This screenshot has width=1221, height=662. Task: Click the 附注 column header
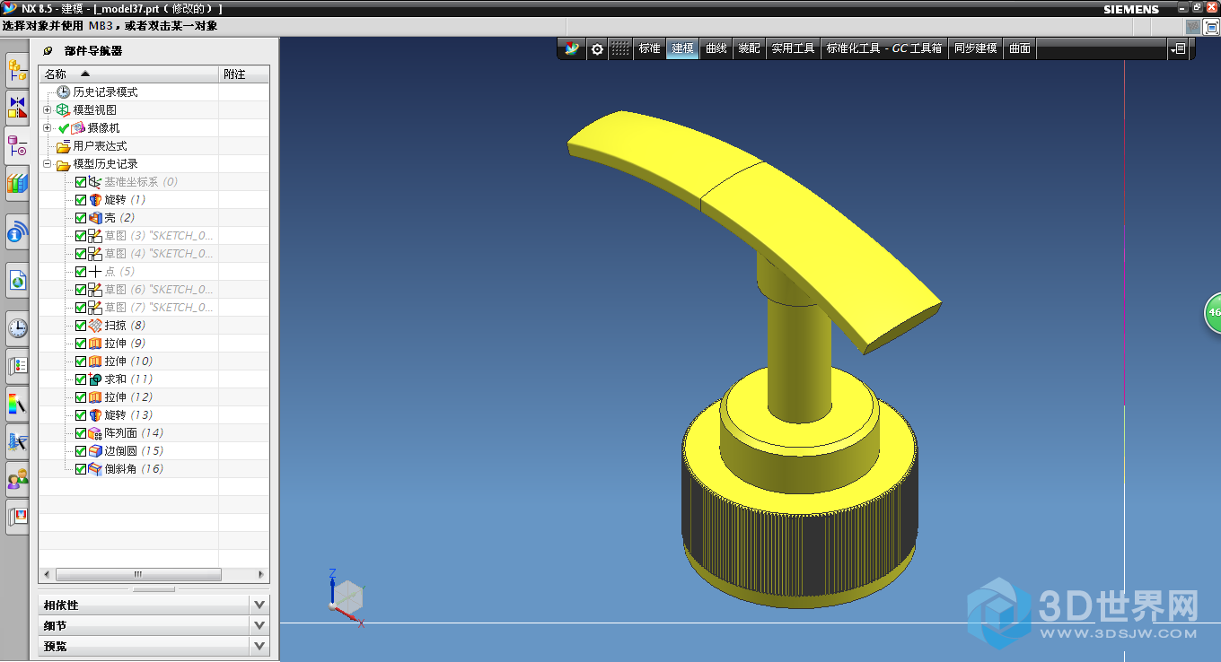click(x=244, y=74)
